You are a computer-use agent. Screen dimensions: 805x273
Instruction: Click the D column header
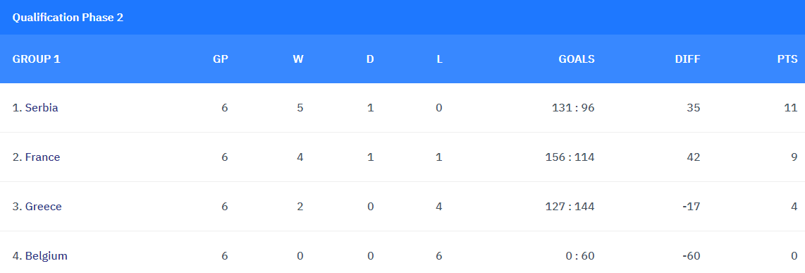coord(370,59)
